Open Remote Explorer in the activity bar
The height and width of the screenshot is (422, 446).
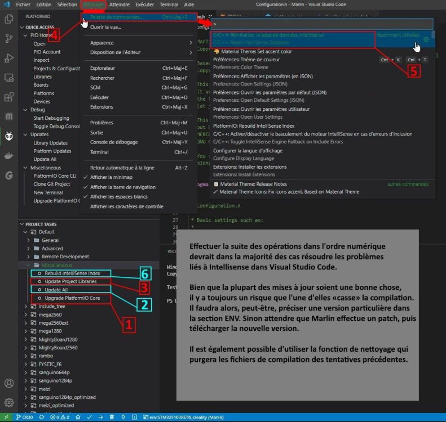9,78
